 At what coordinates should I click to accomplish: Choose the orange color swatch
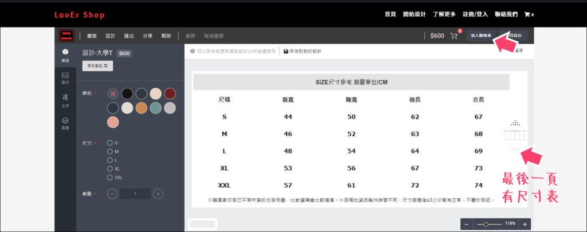(141, 107)
